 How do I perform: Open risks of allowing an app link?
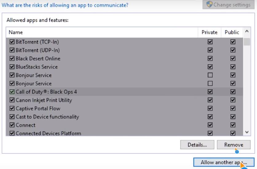click(x=65, y=5)
